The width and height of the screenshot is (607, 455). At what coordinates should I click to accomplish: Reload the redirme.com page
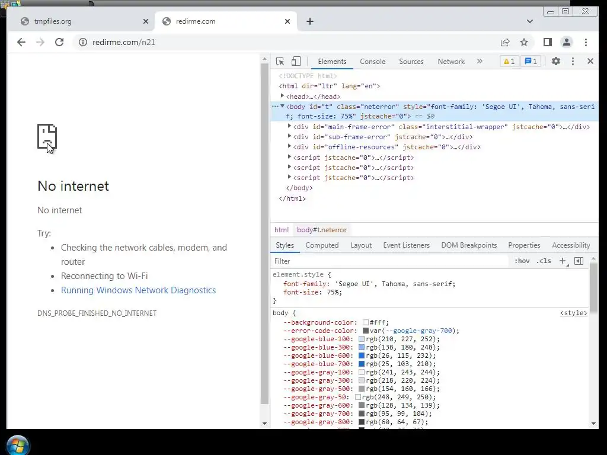59,42
